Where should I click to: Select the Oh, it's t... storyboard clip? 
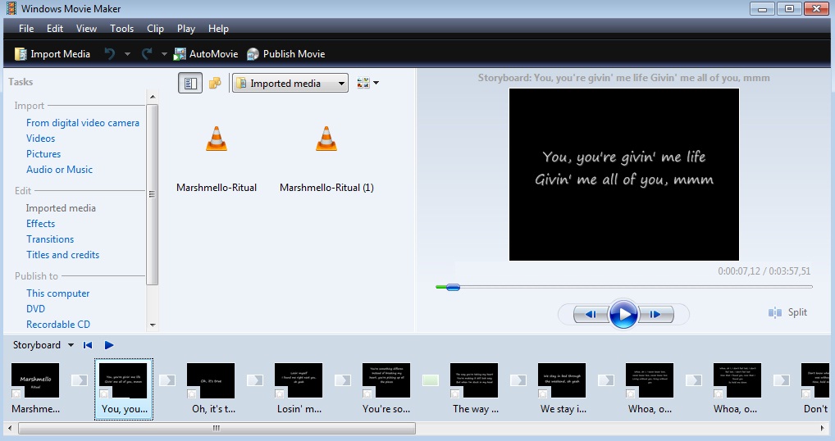(x=211, y=380)
